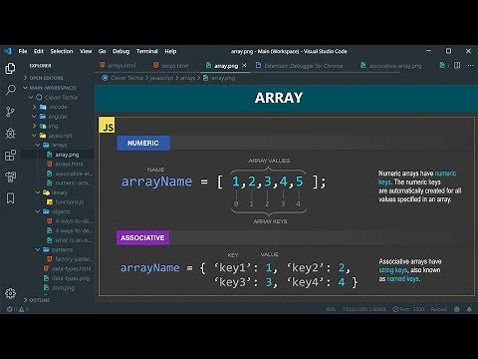Click the split editor icon
This screenshot has width=478, height=359.
[x=457, y=65]
